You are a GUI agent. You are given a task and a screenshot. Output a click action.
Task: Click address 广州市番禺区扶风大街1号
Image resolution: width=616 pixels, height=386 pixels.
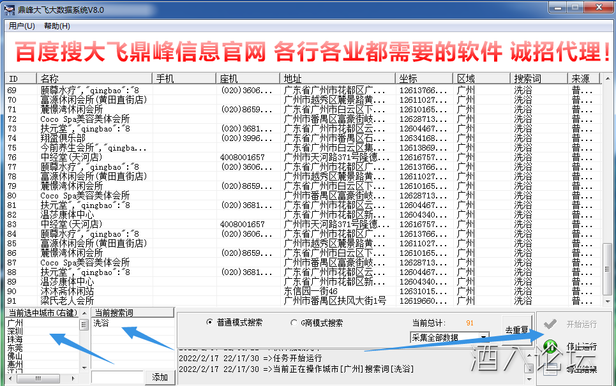pyautogui.click(x=335, y=301)
